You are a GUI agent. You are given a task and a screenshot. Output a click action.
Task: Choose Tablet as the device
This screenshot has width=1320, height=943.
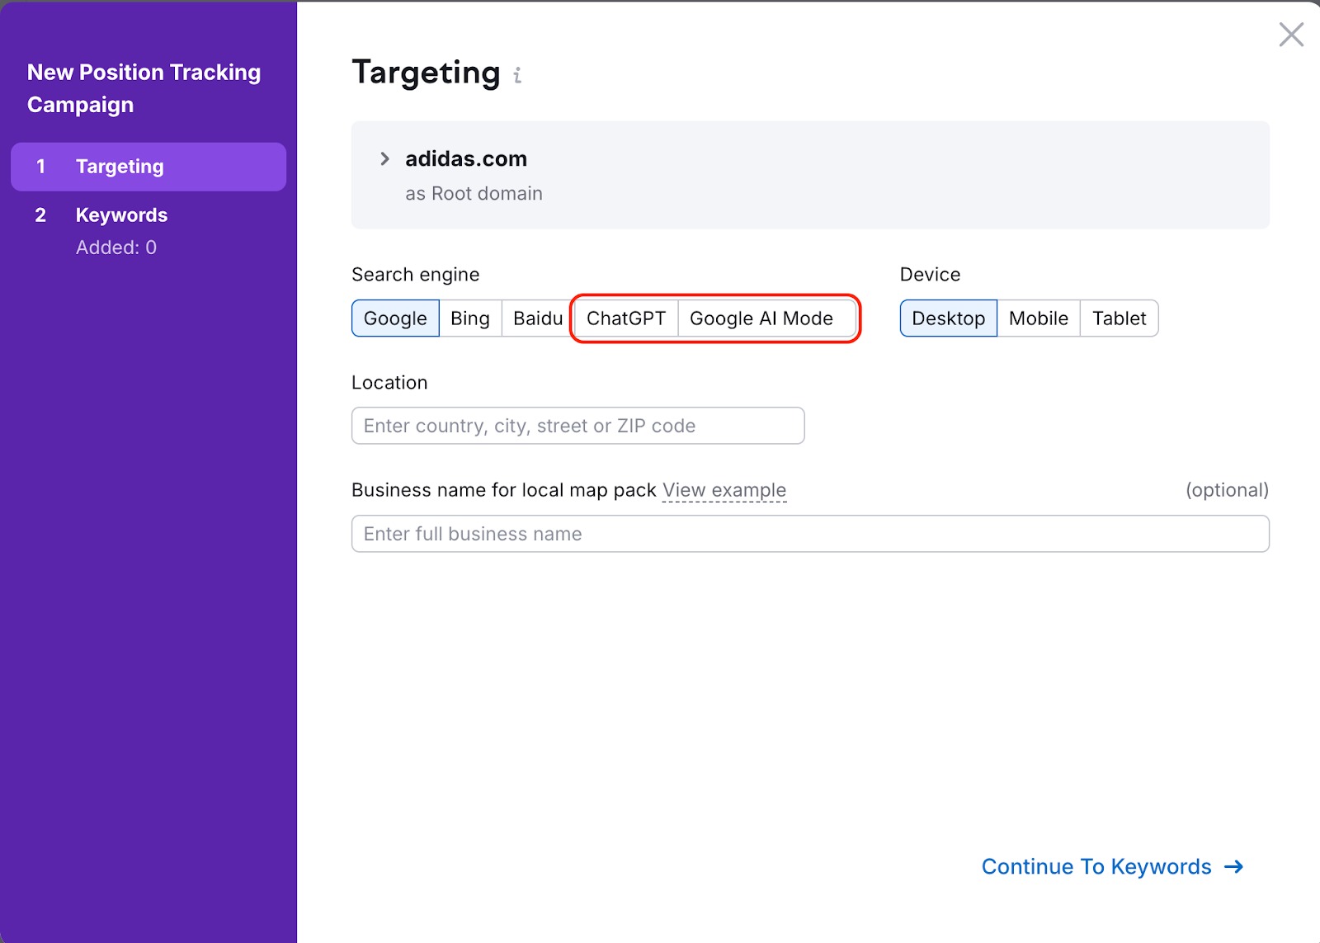pos(1119,318)
